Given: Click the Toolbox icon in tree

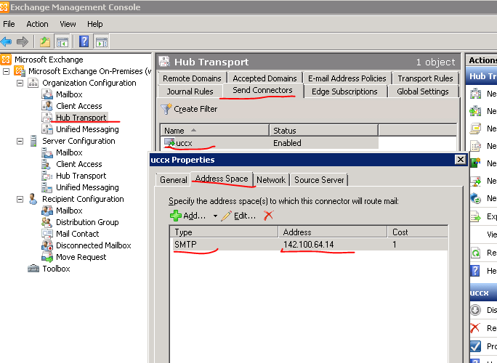Looking at the screenshot, I should [33, 269].
